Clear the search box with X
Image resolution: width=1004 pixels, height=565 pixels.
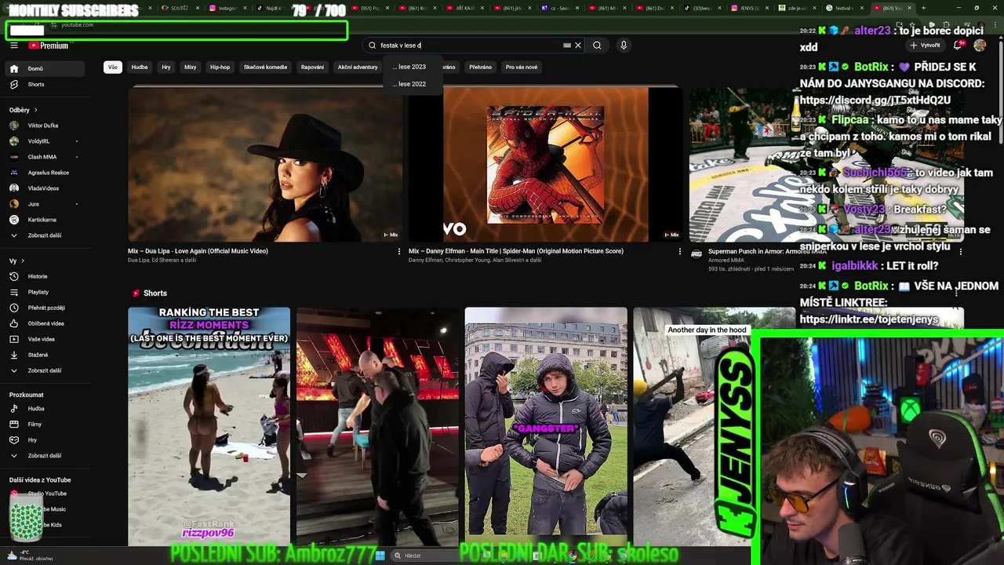pos(578,46)
